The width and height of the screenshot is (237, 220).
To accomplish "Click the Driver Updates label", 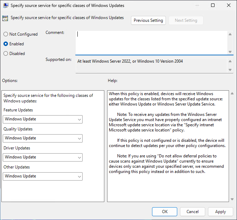I will [17, 148].
